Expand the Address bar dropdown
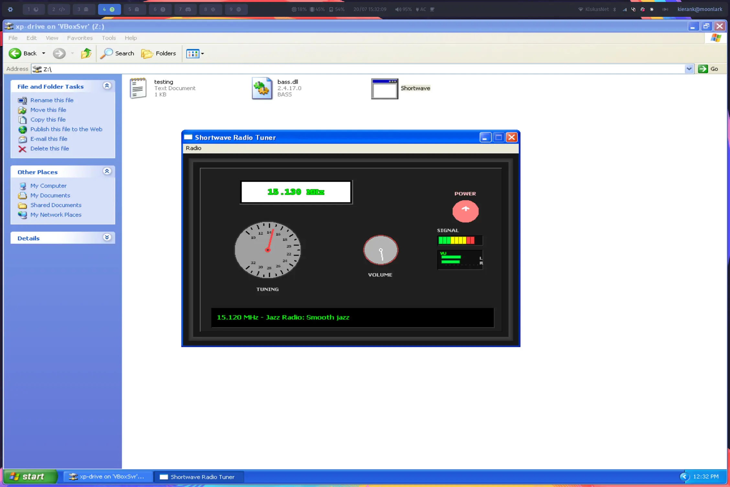The height and width of the screenshot is (487, 730). point(689,69)
